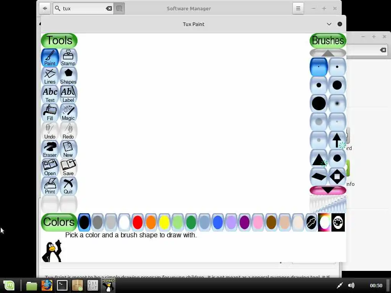The height and width of the screenshot is (293, 391).
Task: Use the eyedropper color picker
Action: tap(311, 222)
